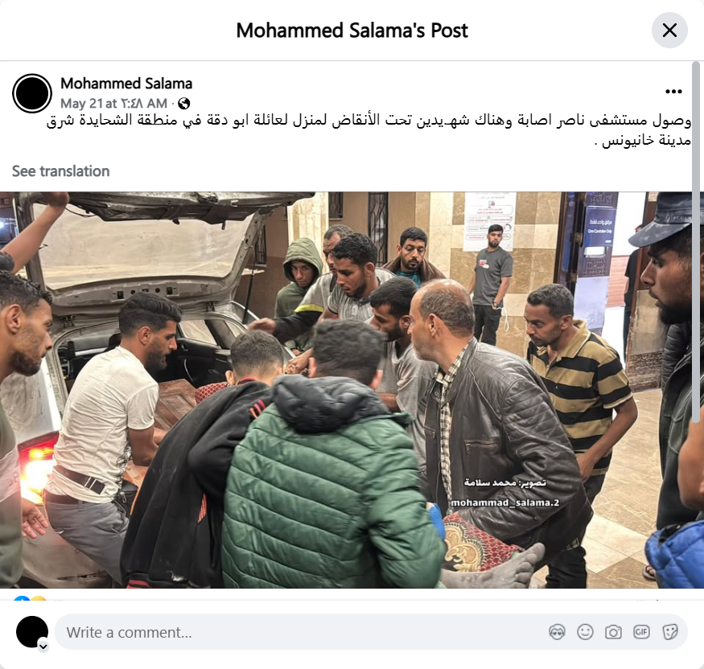The height and width of the screenshot is (669, 704).
Task: Click the public audience globe icon
Action: 183,104
